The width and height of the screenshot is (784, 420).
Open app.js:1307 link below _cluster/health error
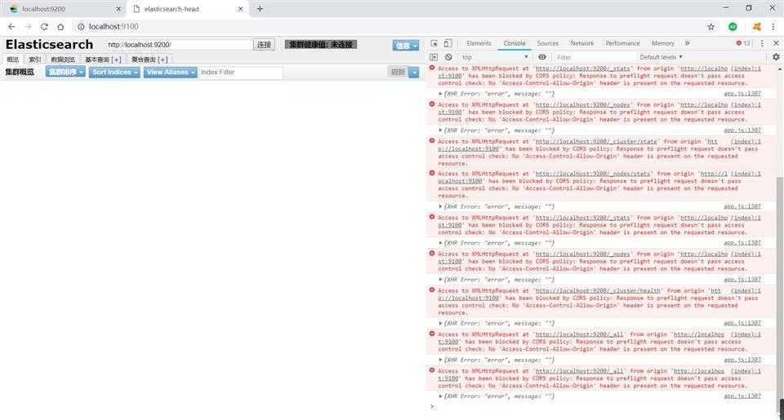(x=742, y=323)
